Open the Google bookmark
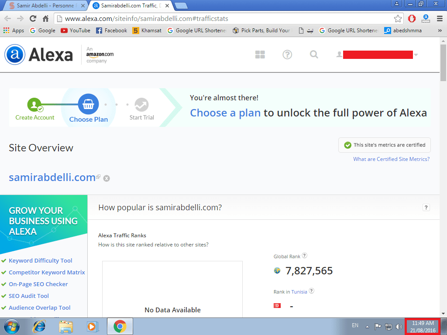The height and width of the screenshot is (335, 447). [x=42, y=31]
